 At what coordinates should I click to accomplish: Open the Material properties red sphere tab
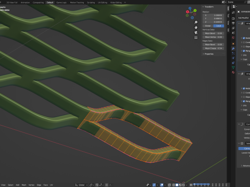(233, 72)
